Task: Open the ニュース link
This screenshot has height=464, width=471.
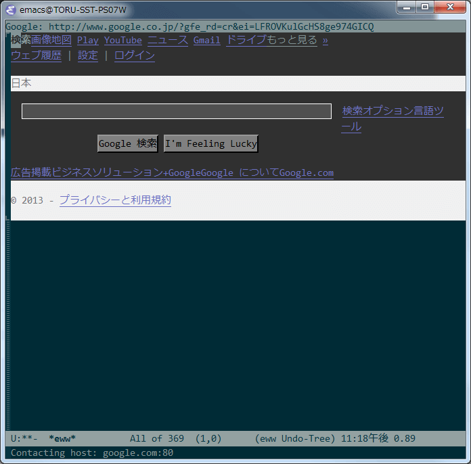Action: click(168, 41)
